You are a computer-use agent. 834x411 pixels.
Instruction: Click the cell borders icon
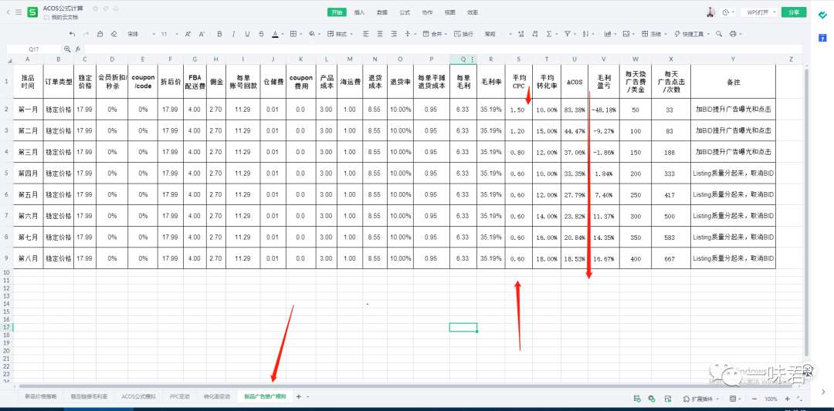293,34
